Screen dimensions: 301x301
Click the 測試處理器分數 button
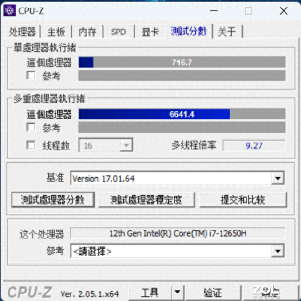click(53, 200)
